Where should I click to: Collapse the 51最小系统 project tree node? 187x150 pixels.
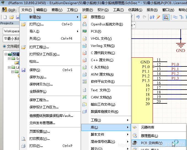[6, 54]
